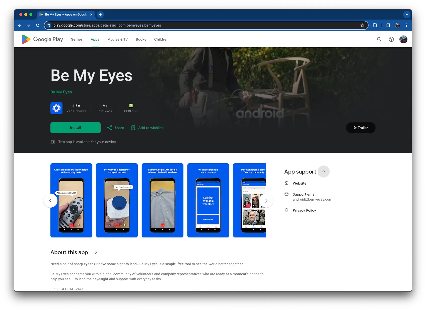Image resolution: width=426 pixels, height=310 pixels.
Task: Open screenshot 'Provide visual assistance through live video'
Action: [x=117, y=200]
